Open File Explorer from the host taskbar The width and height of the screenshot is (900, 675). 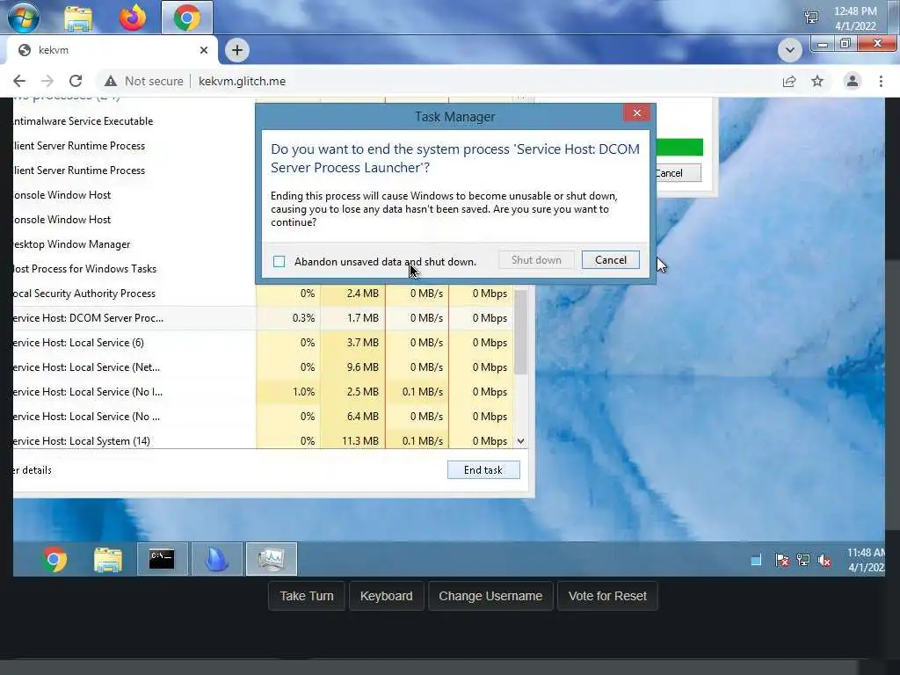(78, 18)
